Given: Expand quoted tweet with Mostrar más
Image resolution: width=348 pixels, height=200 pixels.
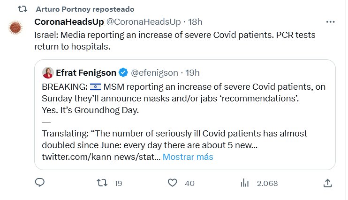Looking at the screenshot, I should point(188,157).
